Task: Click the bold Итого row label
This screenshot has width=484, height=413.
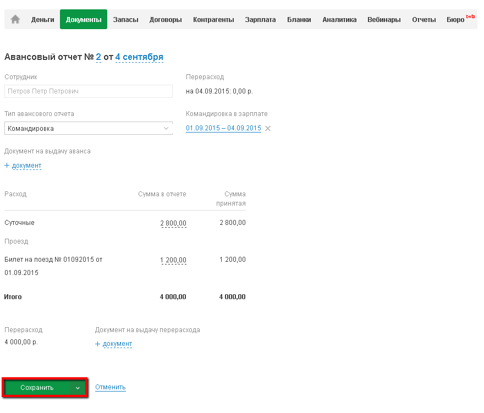Action: (13, 297)
